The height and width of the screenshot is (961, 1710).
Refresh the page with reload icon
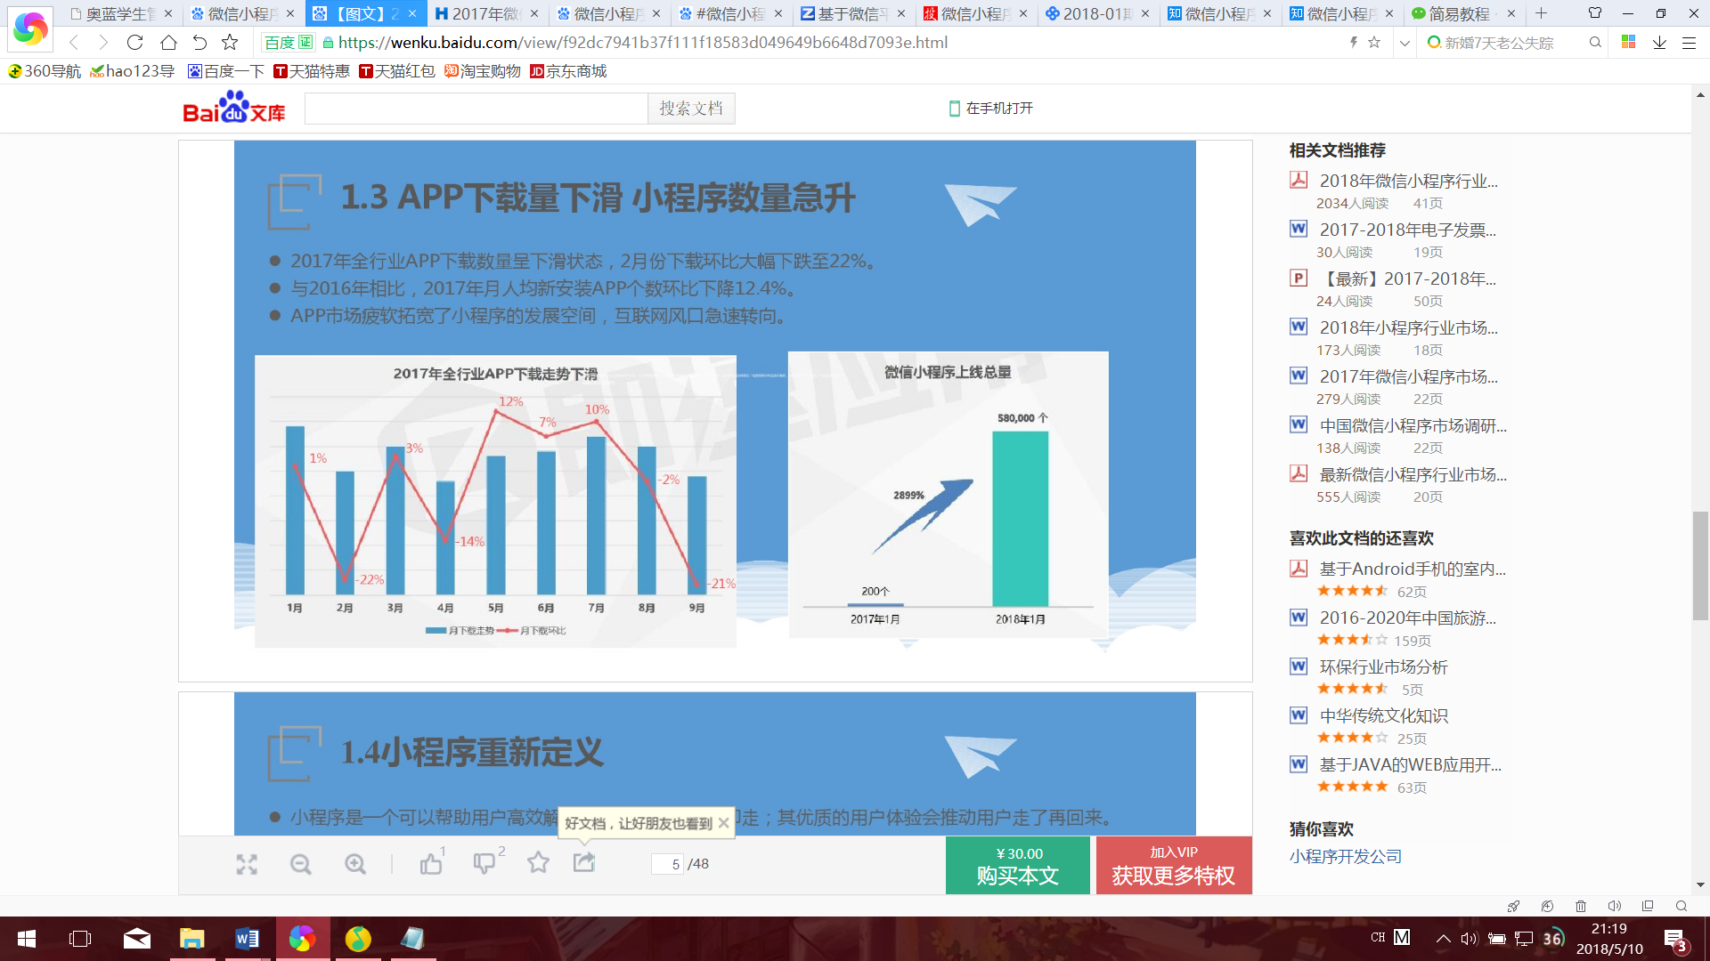134,42
